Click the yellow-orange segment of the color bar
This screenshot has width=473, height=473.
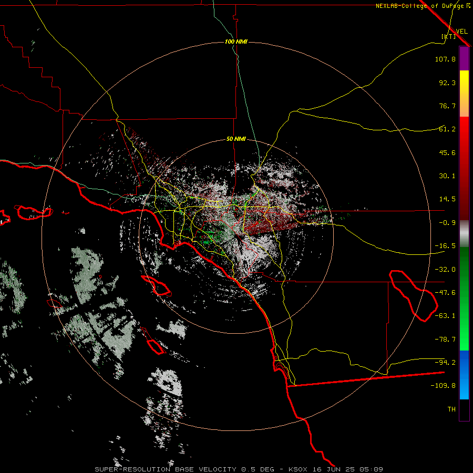tap(464, 94)
